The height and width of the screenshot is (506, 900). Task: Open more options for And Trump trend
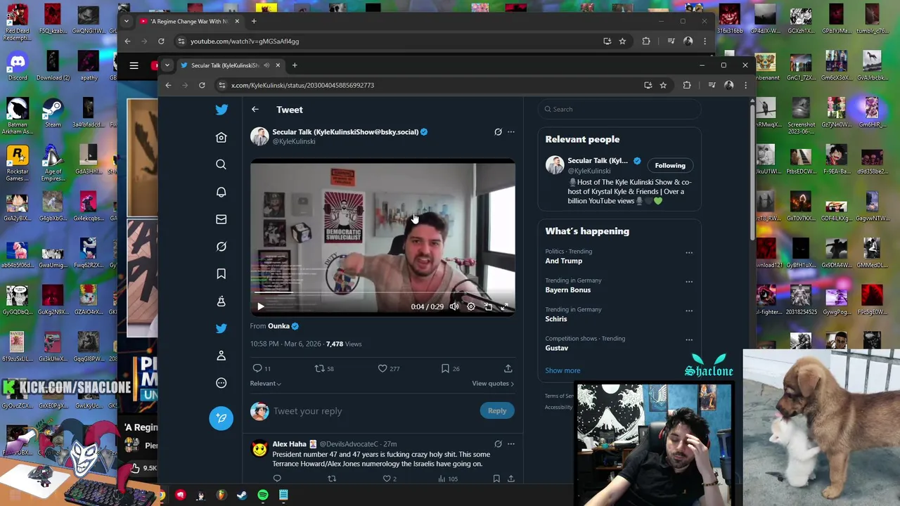tap(689, 252)
